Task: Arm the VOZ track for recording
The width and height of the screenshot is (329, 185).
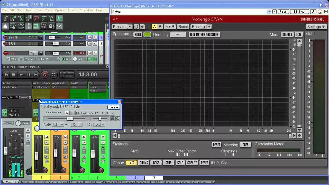Action: click(x=5, y=53)
